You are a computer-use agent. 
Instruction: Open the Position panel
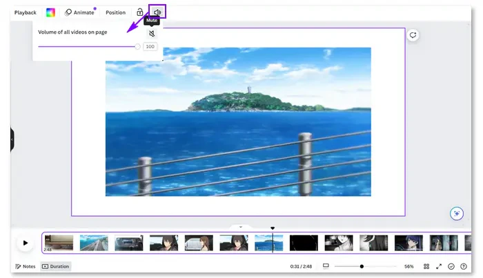point(115,12)
